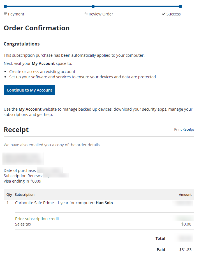
Task: Click the checkmark icon beside Success
Action: [164, 14]
